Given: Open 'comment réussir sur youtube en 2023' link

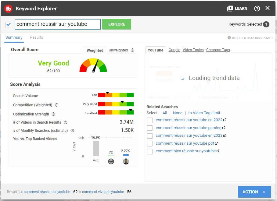Looking at the screenshot, I should click(189, 136).
